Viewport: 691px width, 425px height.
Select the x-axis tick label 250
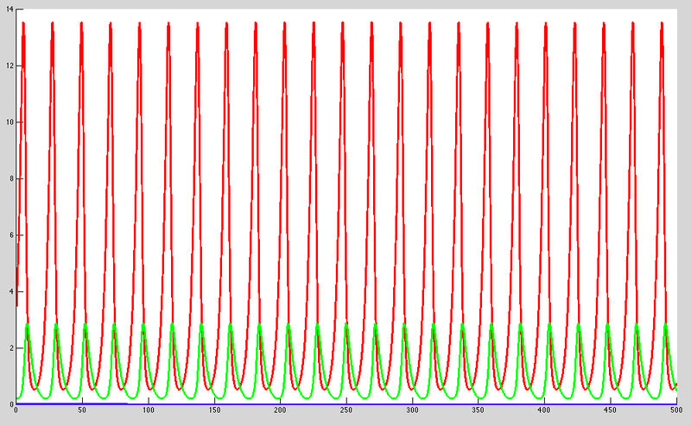pos(346,412)
